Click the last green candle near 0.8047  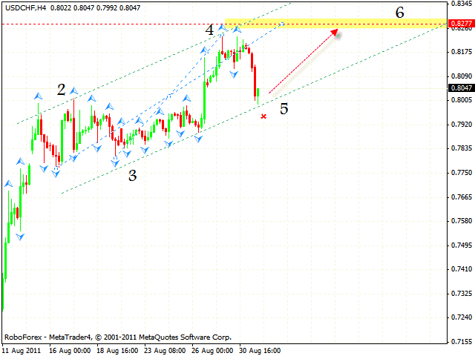click(x=258, y=93)
